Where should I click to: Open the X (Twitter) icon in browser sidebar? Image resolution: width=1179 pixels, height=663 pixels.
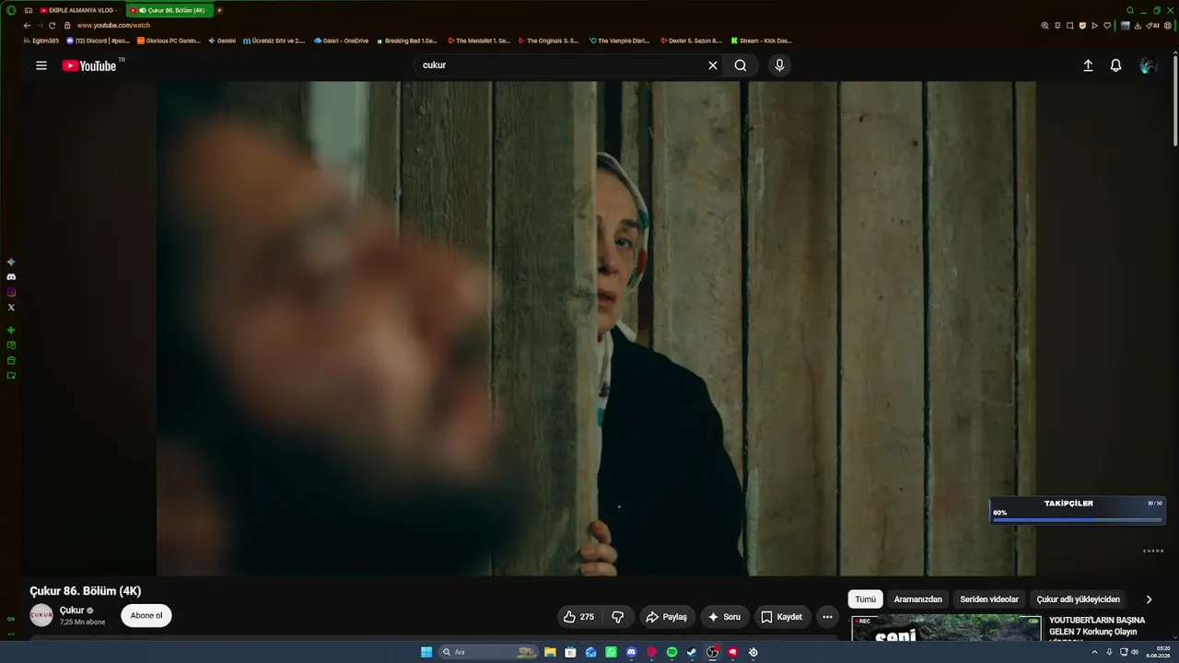coord(11,308)
